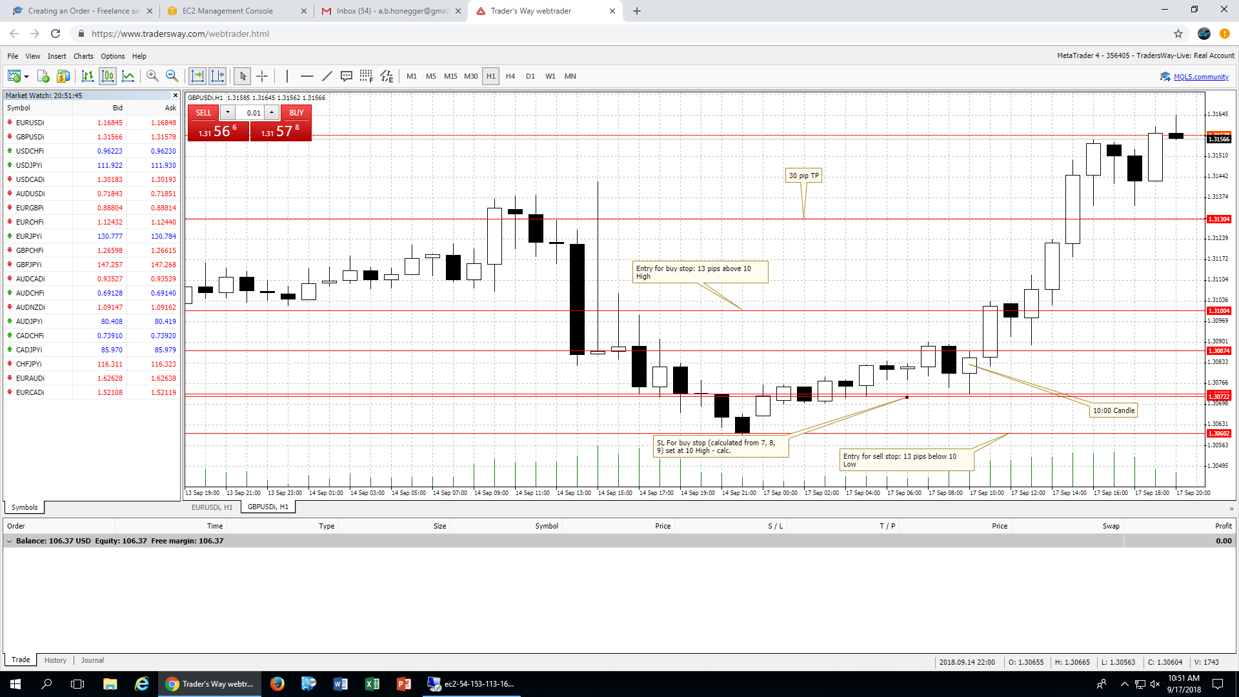
Task: Select the trendline drawing tool
Action: [x=327, y=76]
